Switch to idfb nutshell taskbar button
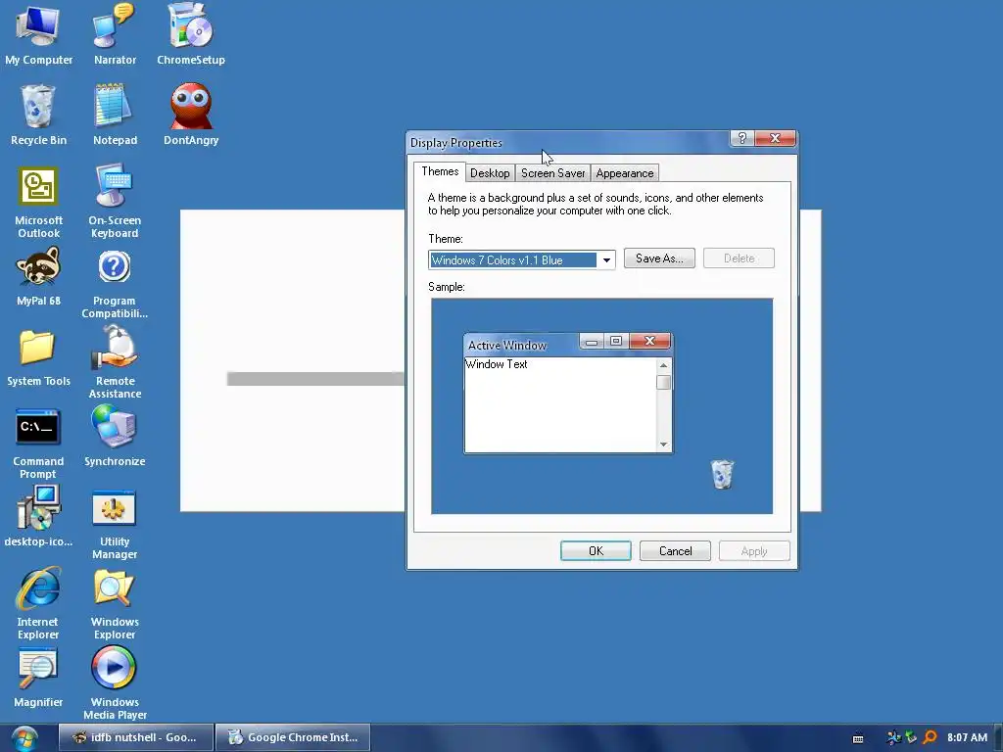This screenshot has height=752, width=1003. coord(135,737)
